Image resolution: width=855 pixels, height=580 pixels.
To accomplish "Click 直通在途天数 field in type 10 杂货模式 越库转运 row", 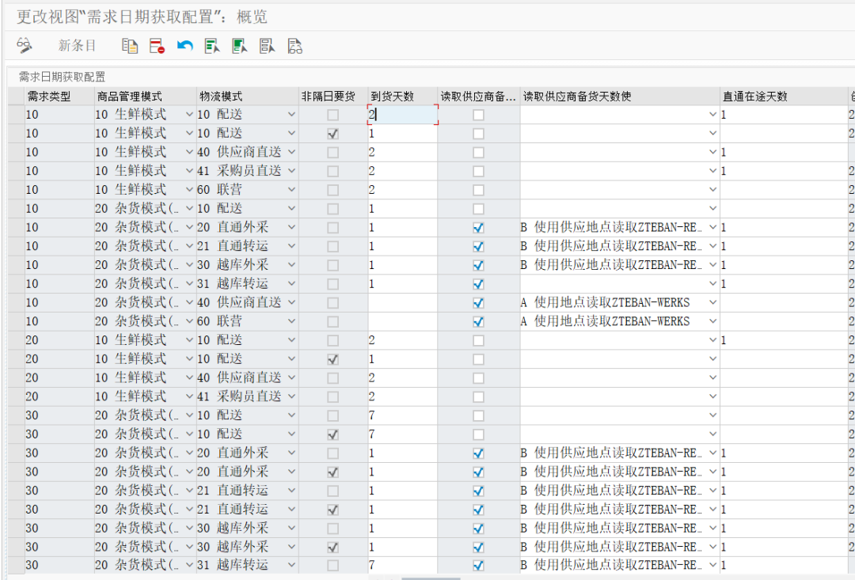I will (x=784, y=283).
